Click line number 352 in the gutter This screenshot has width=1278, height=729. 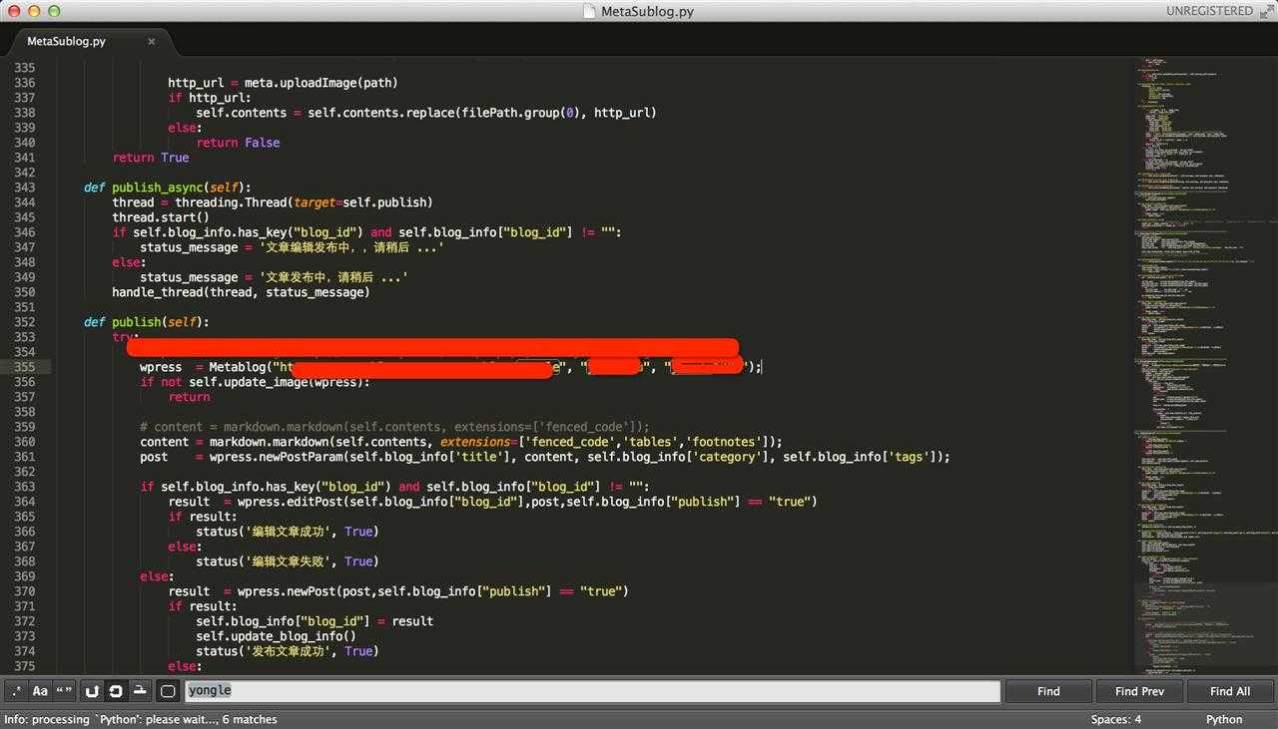click(24, 322)
